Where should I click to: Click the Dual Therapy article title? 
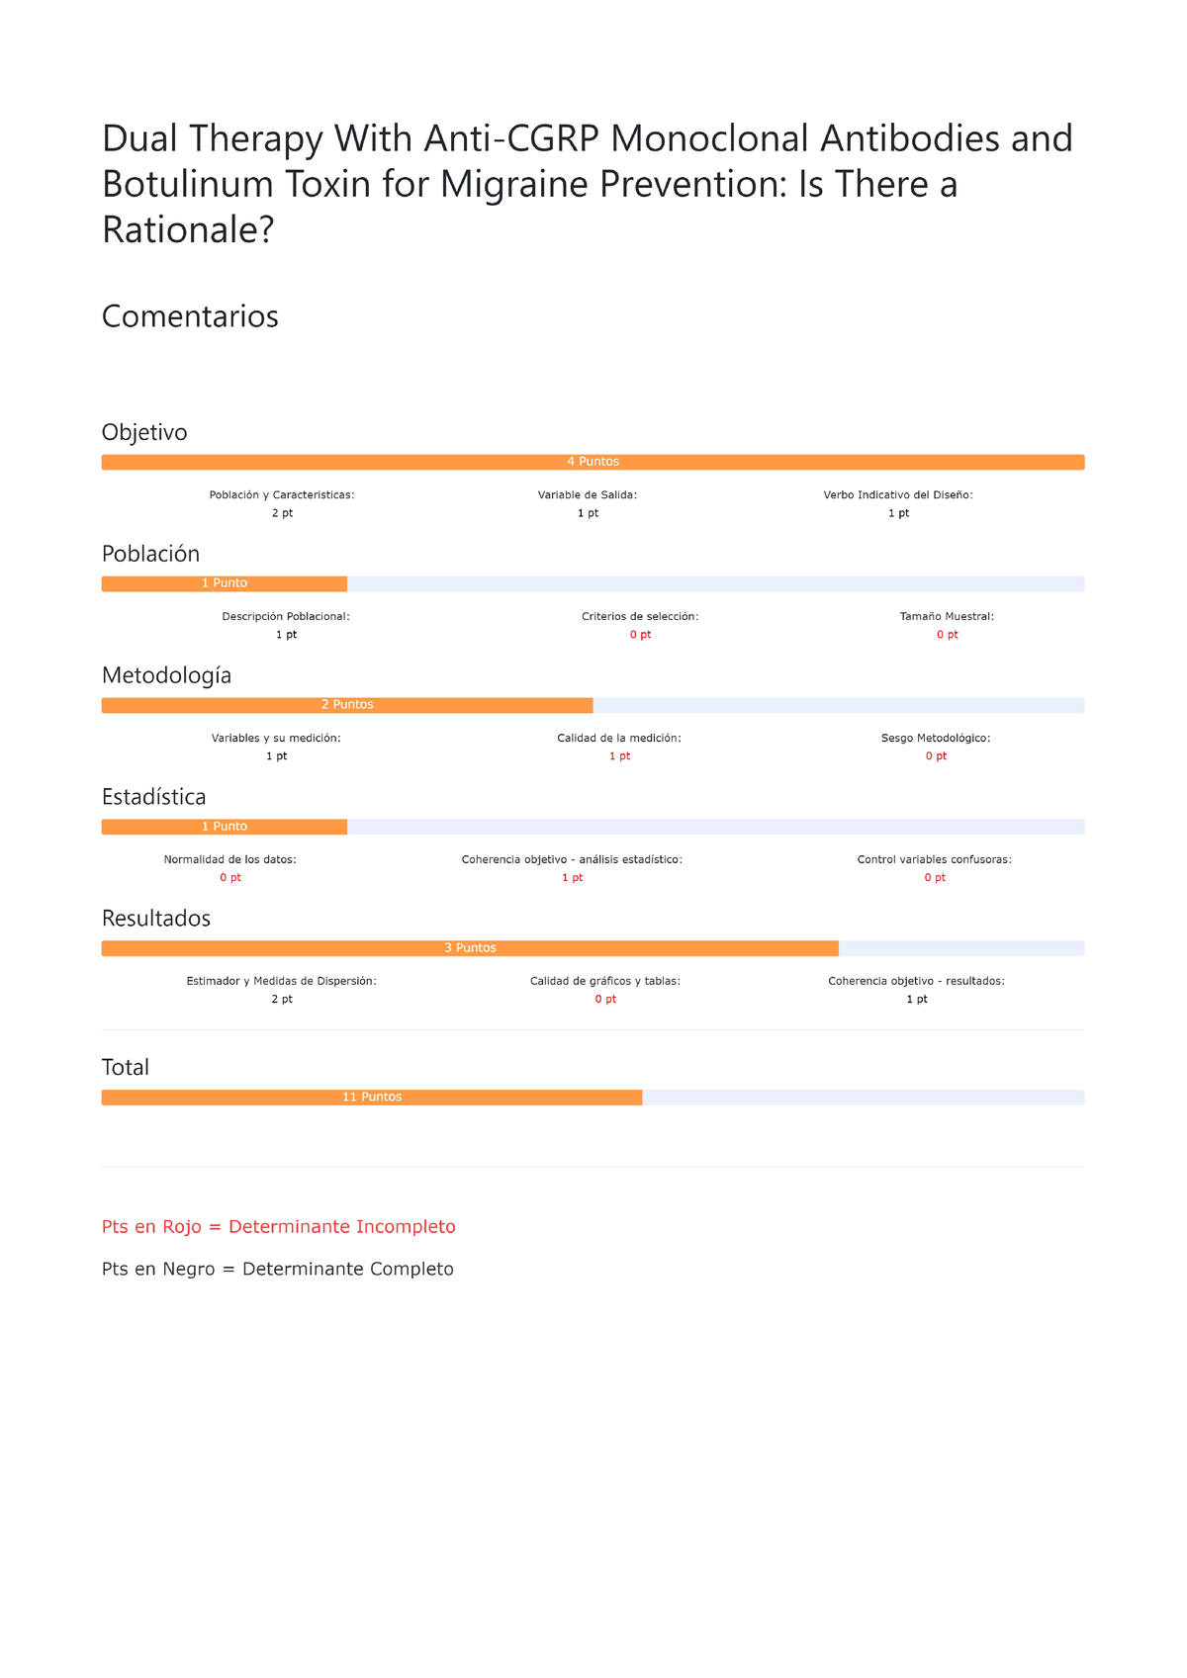pyautogui.click(x=587, y=184)
